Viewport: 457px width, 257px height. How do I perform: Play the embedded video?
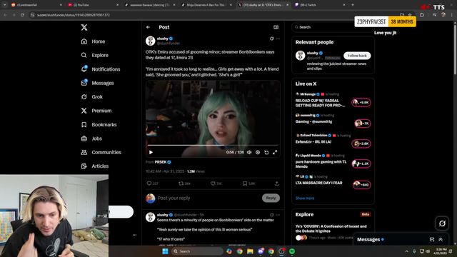point(151,152)
